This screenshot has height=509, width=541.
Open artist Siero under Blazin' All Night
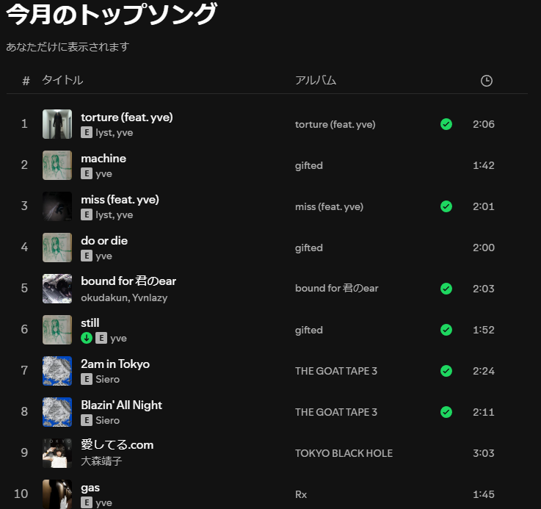pyautogui.click(x=108, y=420)
